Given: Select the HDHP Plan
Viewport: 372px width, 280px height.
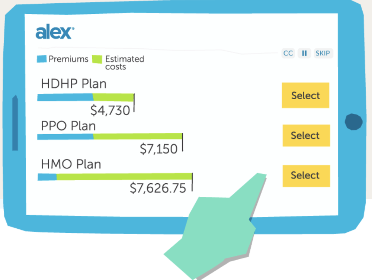Looking at the screenshot, I should coord(305,95).
